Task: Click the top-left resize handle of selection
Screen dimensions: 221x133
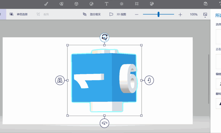Action: point(68,45)
